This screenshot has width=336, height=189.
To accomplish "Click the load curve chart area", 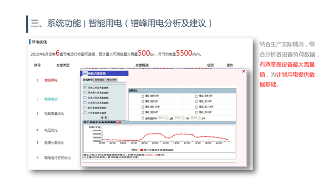I will tap(159, 139).
